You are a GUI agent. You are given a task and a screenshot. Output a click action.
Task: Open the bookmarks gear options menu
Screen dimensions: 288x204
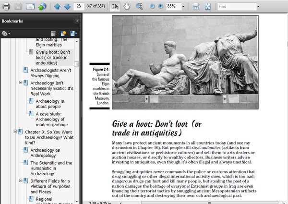[6, 33]
